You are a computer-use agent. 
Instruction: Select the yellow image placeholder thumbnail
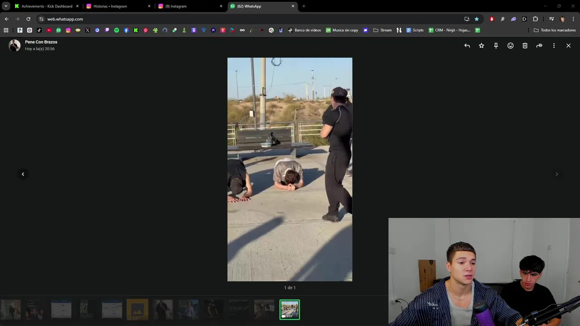coord(137,310)
